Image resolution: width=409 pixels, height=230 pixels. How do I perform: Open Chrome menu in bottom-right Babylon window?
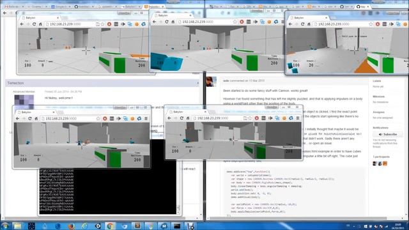(298, 118)
